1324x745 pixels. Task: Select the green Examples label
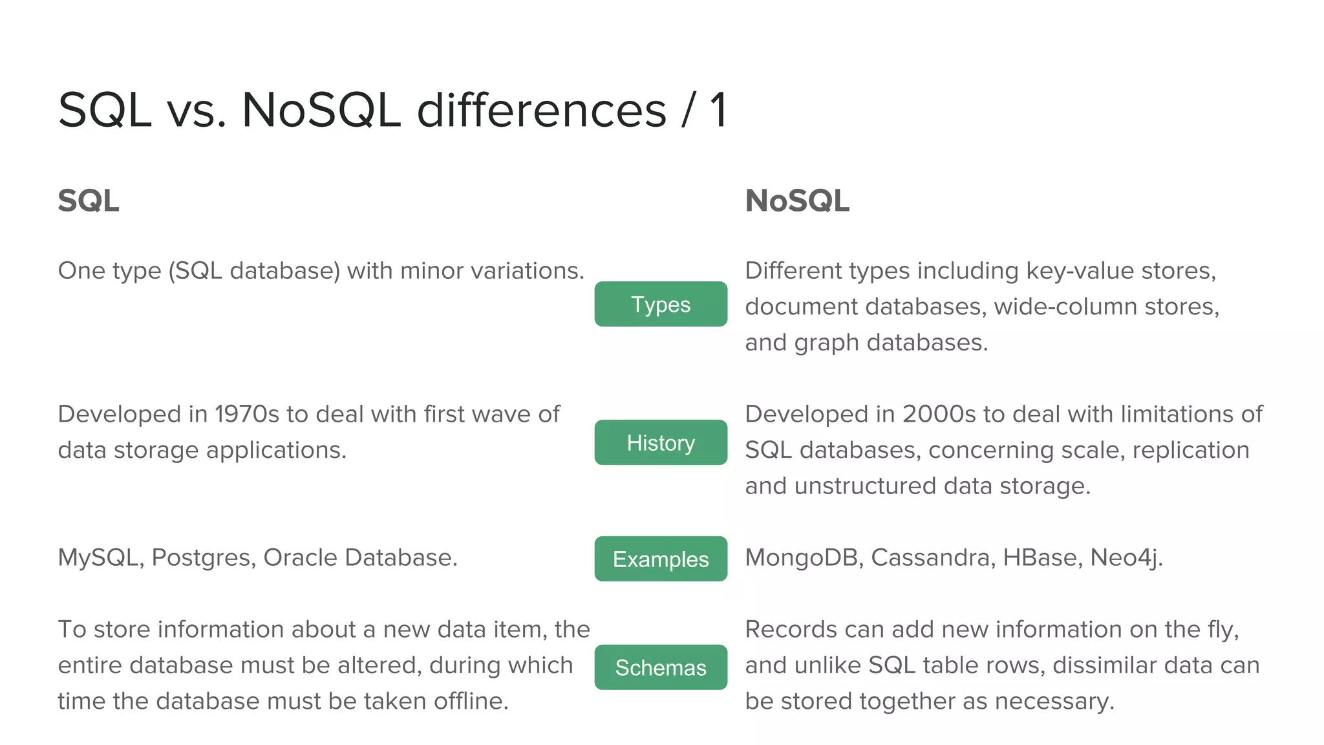point(661,559)
